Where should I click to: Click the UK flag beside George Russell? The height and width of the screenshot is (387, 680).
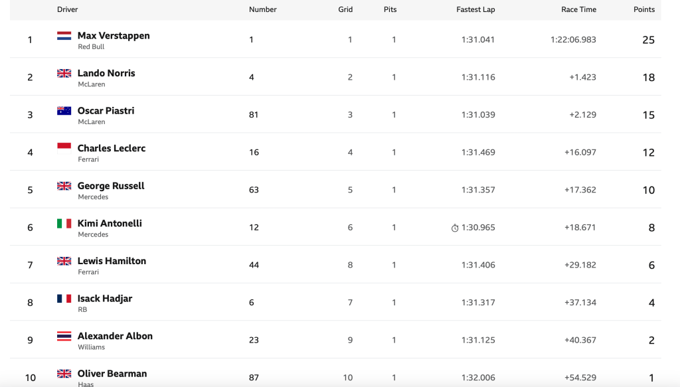click(64, 186)
